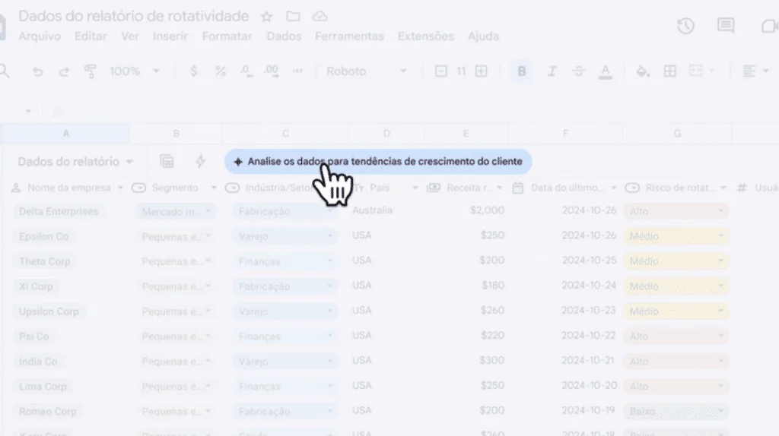Open version history clock icon
The height and width of the screenshot is (436, 779).
coord(685,26)
